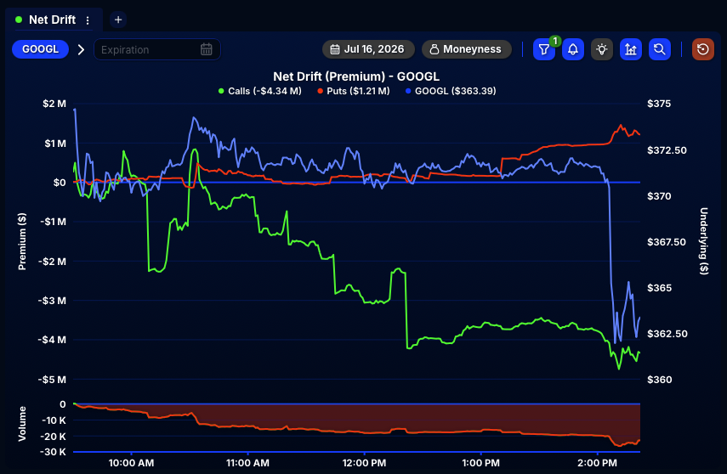Viewport: 727px width, 474px height.
Task: Click the $375 underlying axis label
Action: tap(659, 104)
